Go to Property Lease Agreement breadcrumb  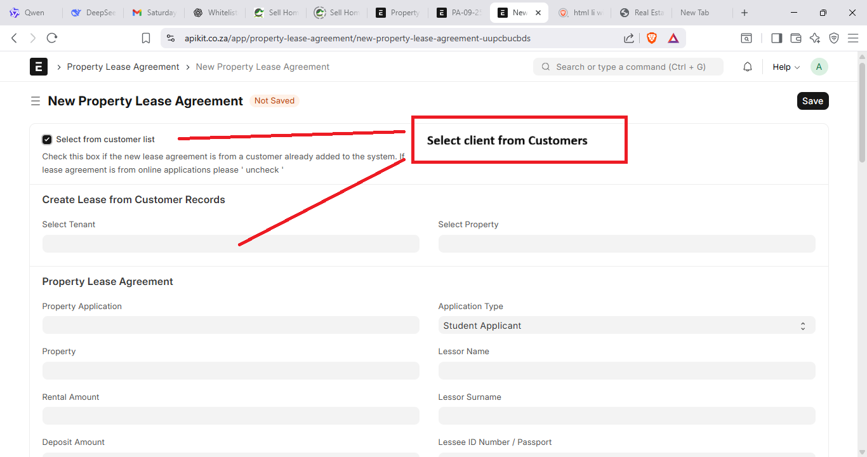coord(123,67)
